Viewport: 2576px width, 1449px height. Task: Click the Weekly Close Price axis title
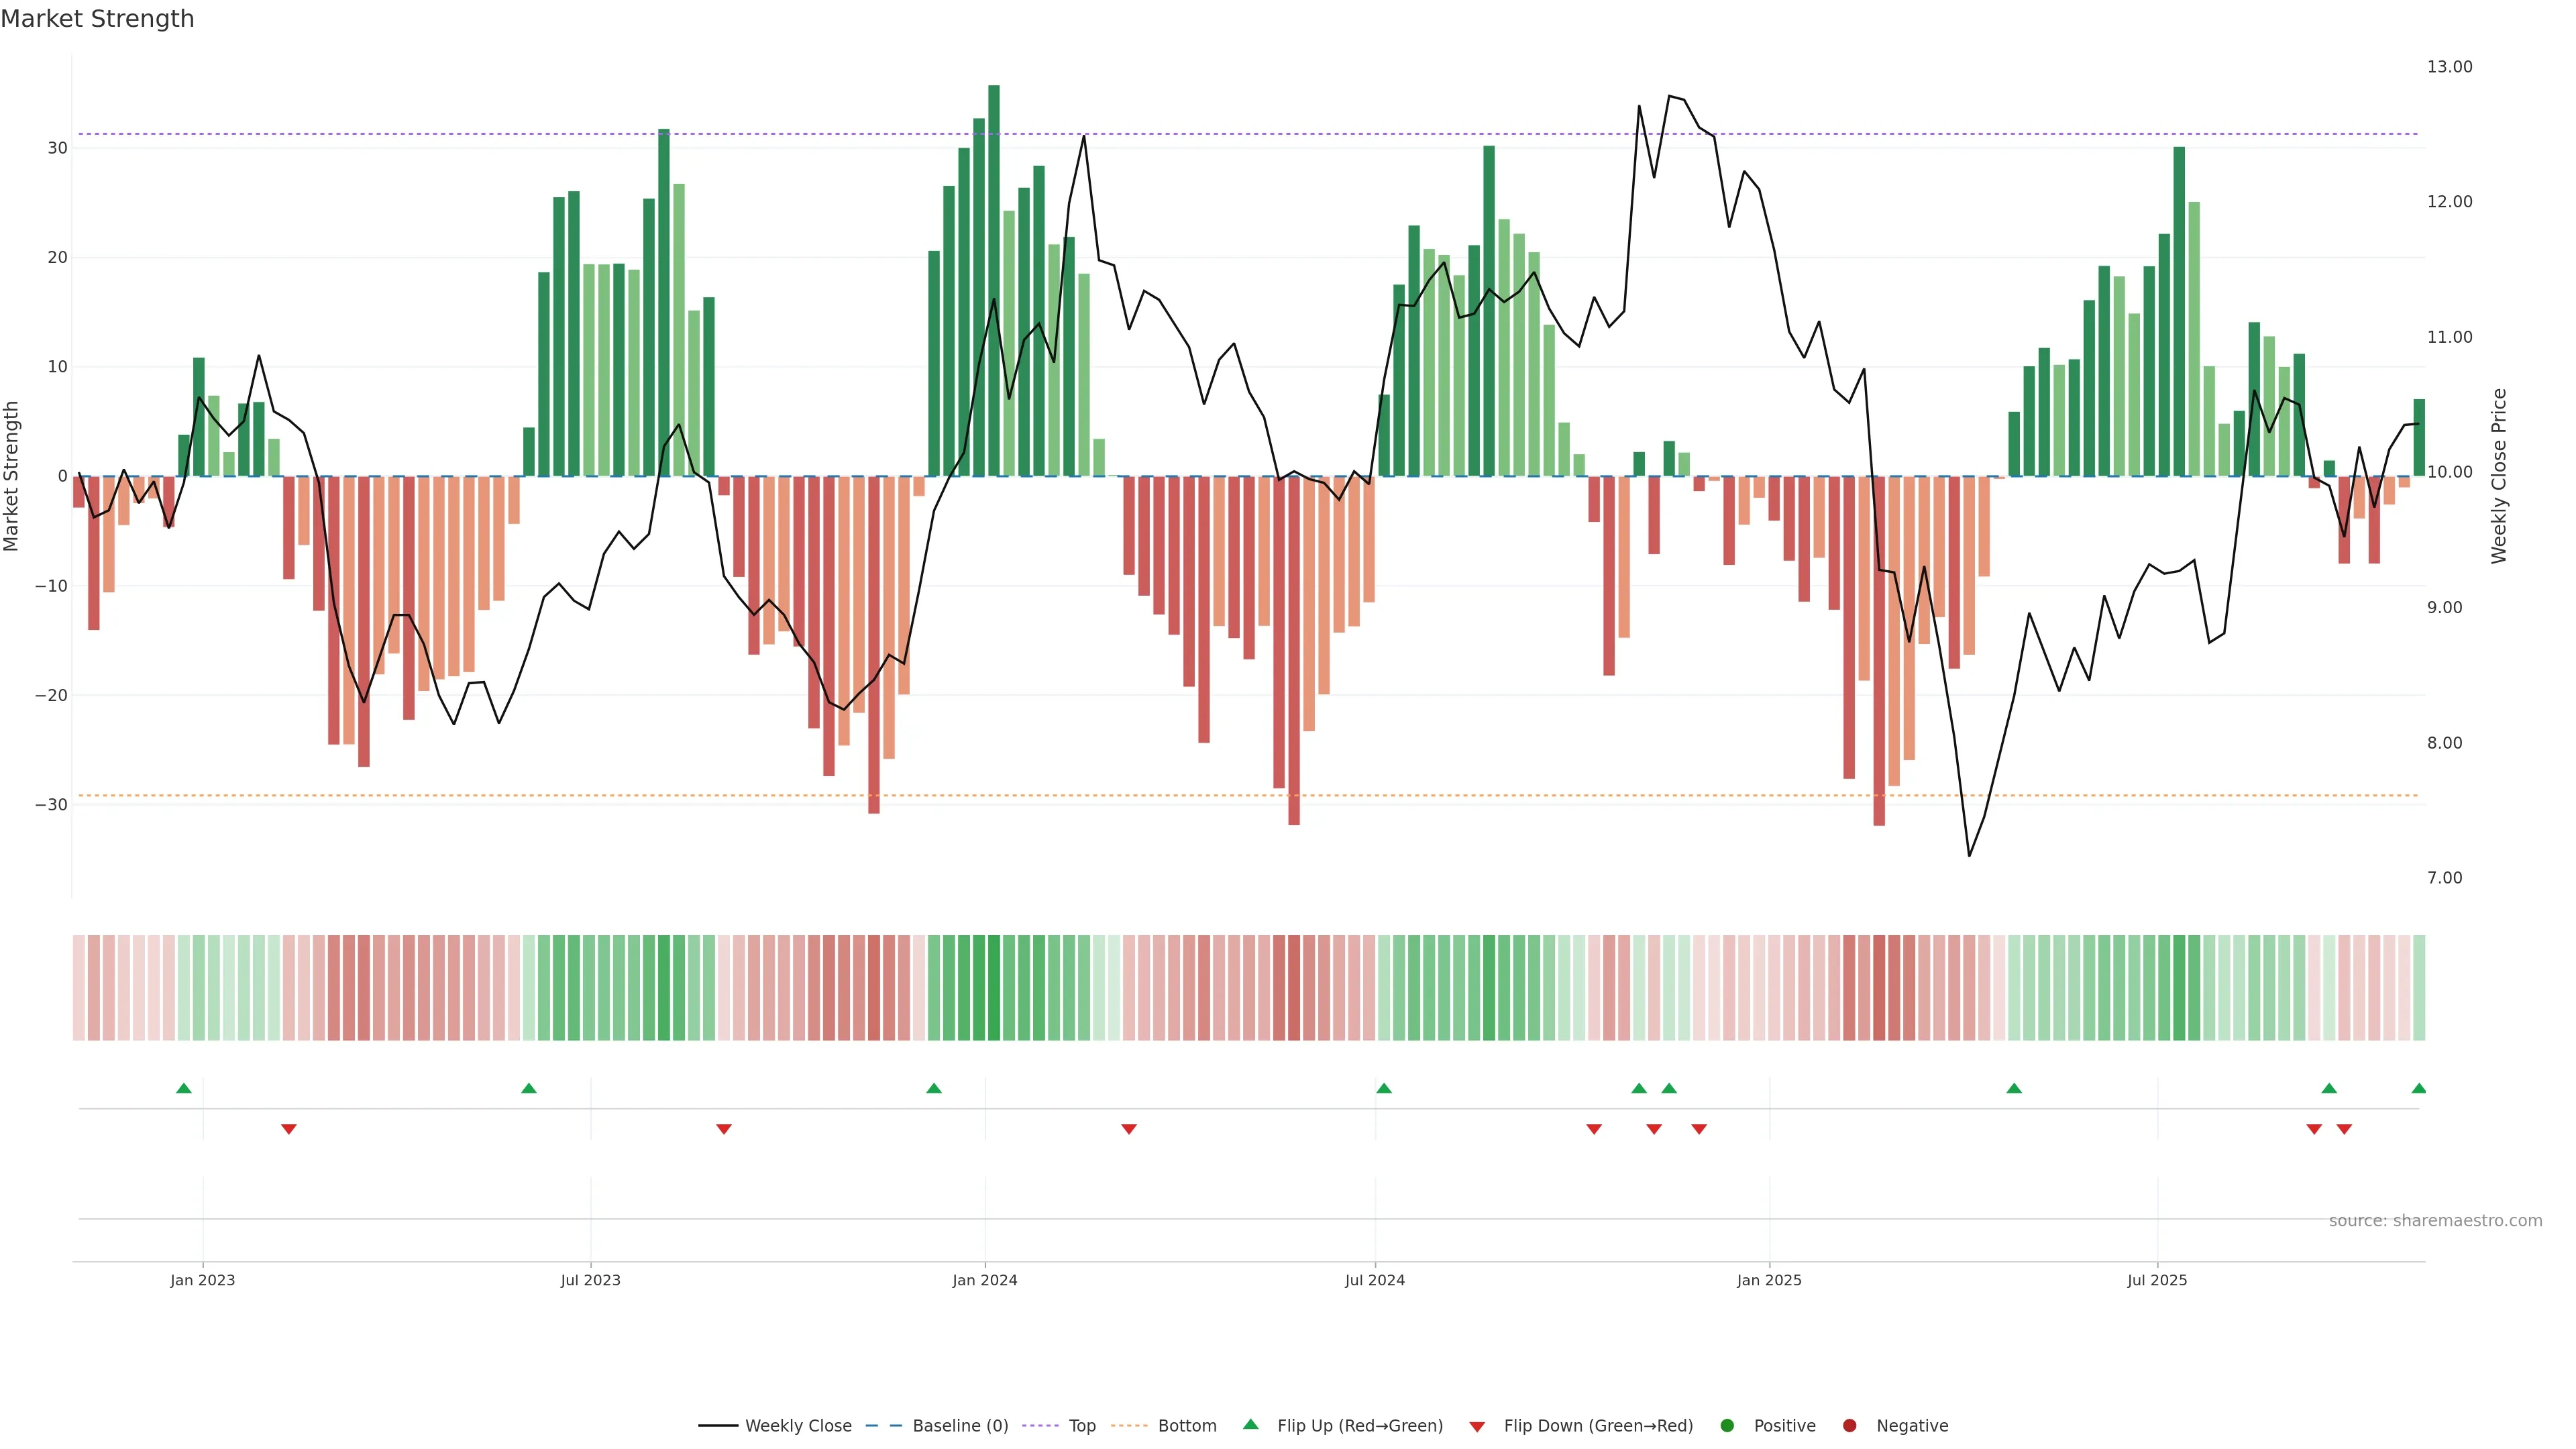coord(2499,476)
